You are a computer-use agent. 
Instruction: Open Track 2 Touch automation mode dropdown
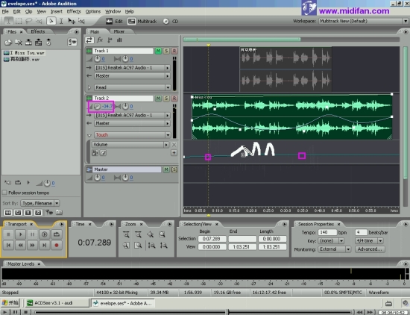(x=168, y=135)
